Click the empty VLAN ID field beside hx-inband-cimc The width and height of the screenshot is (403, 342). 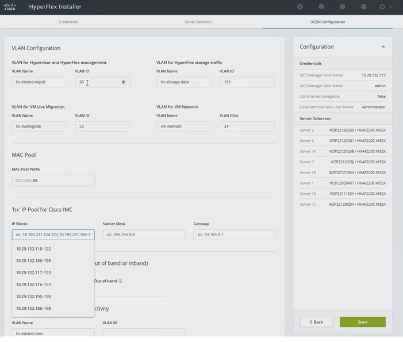pyautogui.click(x=144, y=333)
